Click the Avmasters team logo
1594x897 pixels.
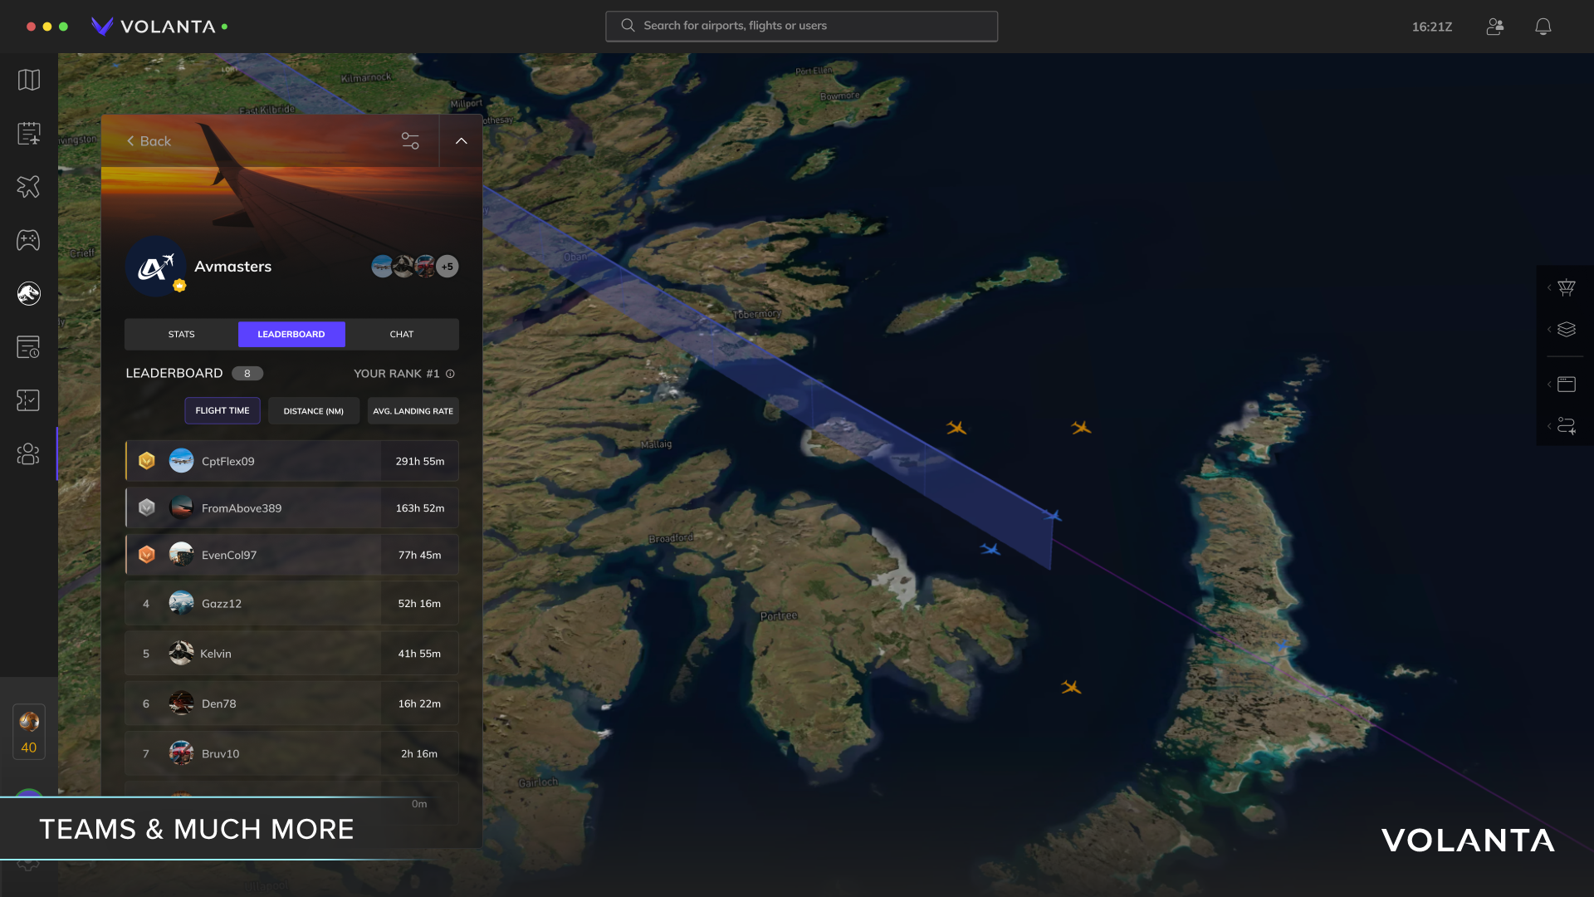click(155, 267)
